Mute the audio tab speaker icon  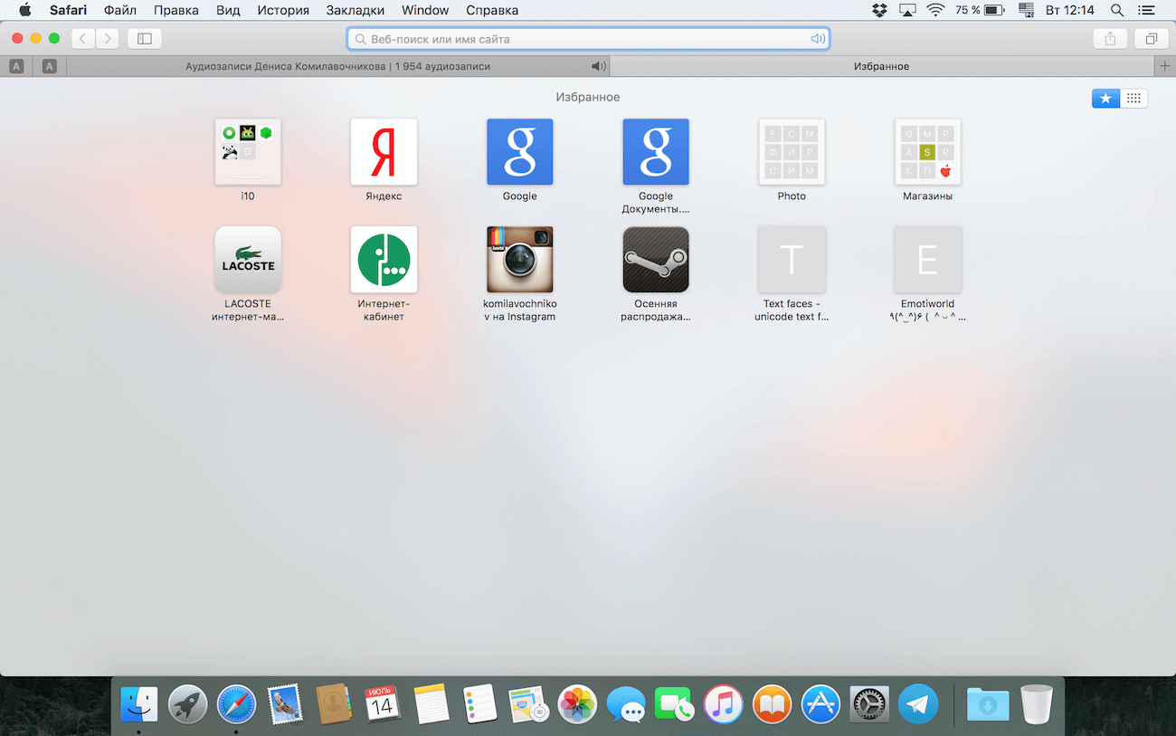(598, 66)
